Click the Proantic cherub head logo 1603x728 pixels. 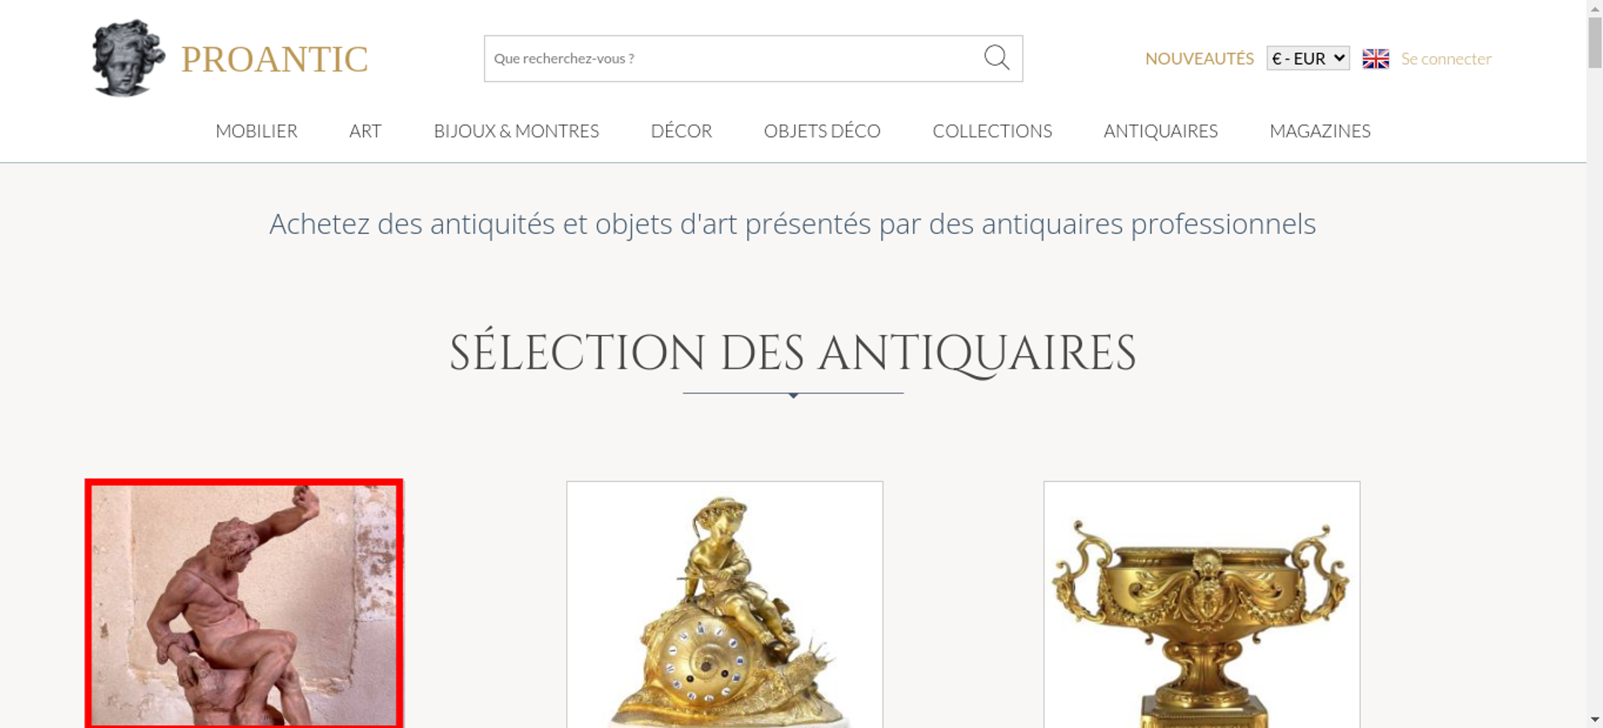tap(128, 58)
